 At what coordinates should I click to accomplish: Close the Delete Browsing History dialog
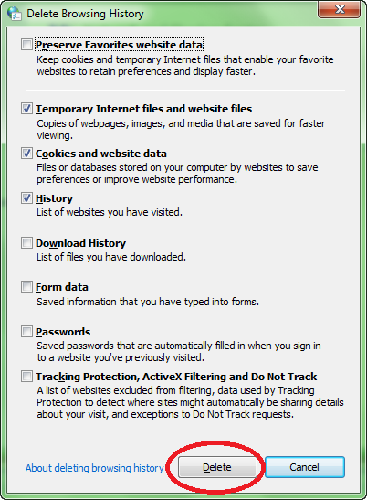[340, 9]
